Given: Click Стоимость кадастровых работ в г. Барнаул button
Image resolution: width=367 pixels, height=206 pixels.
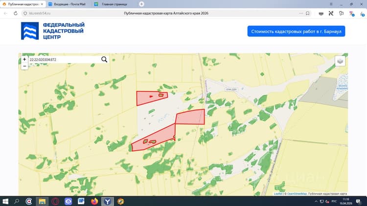Looking at the screenshot, I should pos(296,31).
